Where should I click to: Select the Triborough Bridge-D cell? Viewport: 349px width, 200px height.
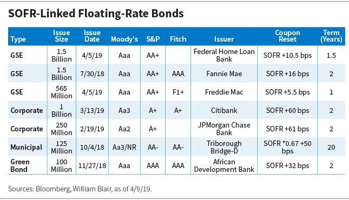[x=224, y=147]
